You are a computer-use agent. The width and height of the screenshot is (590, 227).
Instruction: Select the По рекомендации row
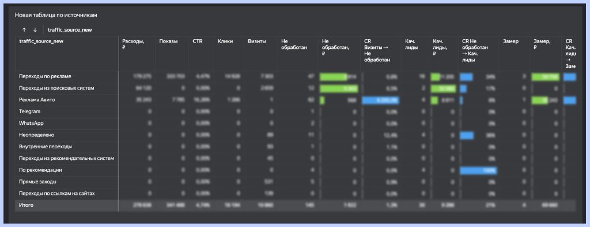296,170
